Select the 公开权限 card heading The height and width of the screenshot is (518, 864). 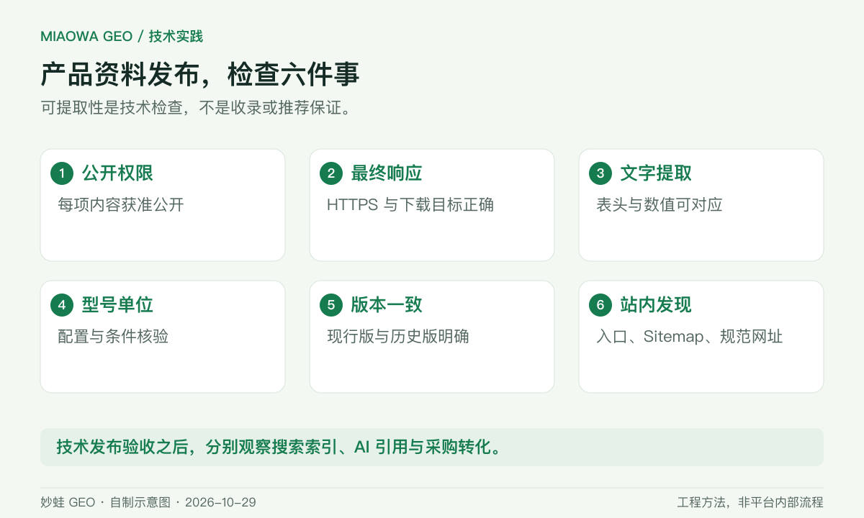pyautogui.click(x=117, y=173)
